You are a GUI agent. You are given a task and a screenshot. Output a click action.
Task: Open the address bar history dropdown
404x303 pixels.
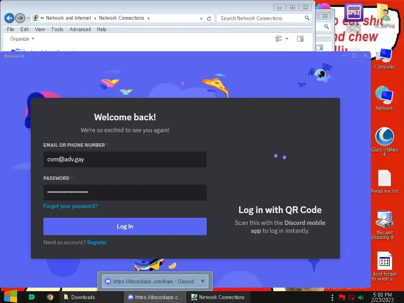click(x=201, y=19)
